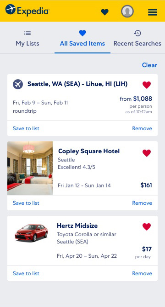Click the Recent Searches clock icon
This screenshot has height=307, width=165.
pyautogui.click(x=137, y=33)
